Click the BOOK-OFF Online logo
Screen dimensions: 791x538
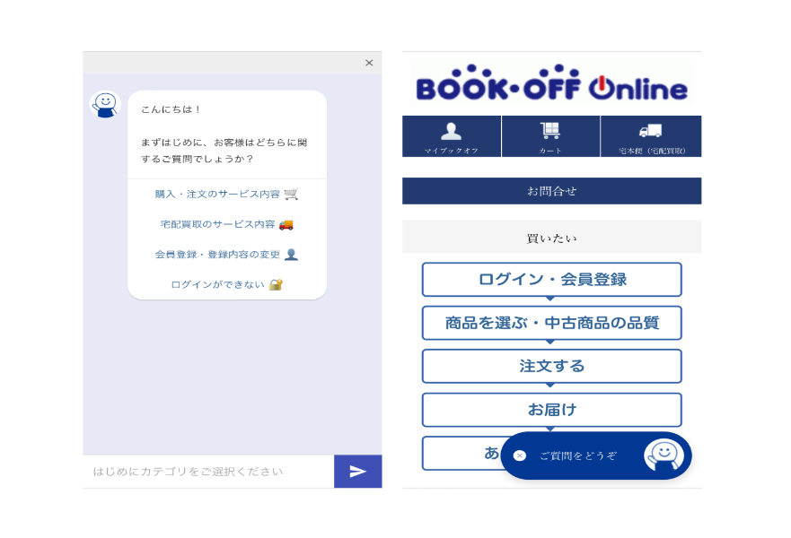(551, 83)
